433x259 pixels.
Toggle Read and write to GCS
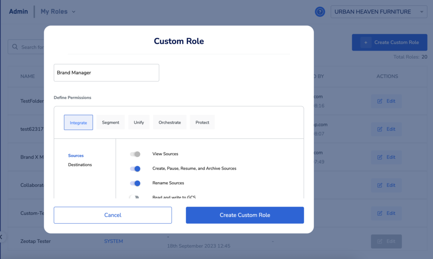coord(134,197)
